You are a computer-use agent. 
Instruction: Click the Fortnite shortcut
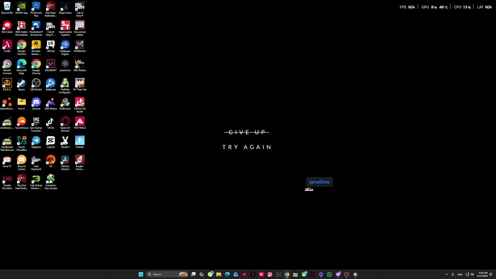tap(80, 143)
